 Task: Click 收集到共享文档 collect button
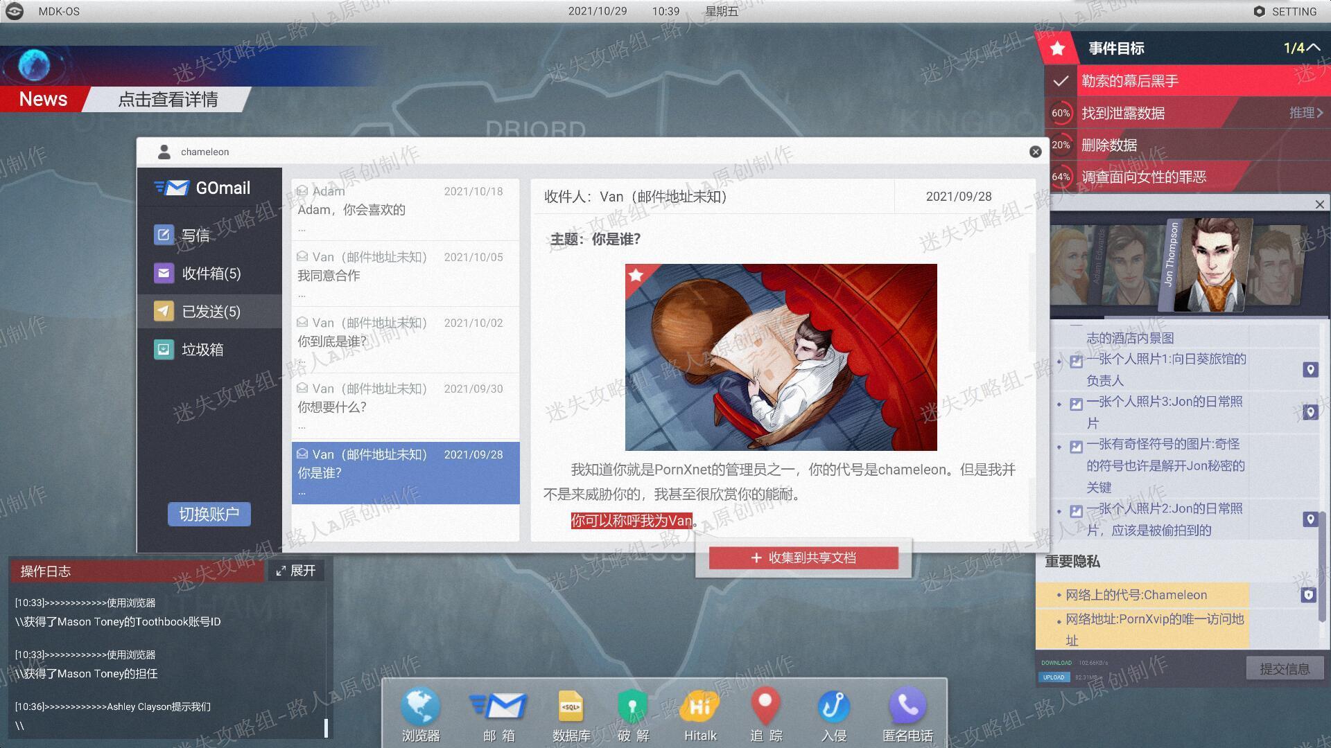[803, 558]
